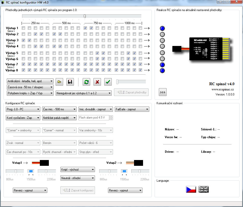Click the Vstup2 2200us slider
Viewport: 243px width, 207px height.
140,171
